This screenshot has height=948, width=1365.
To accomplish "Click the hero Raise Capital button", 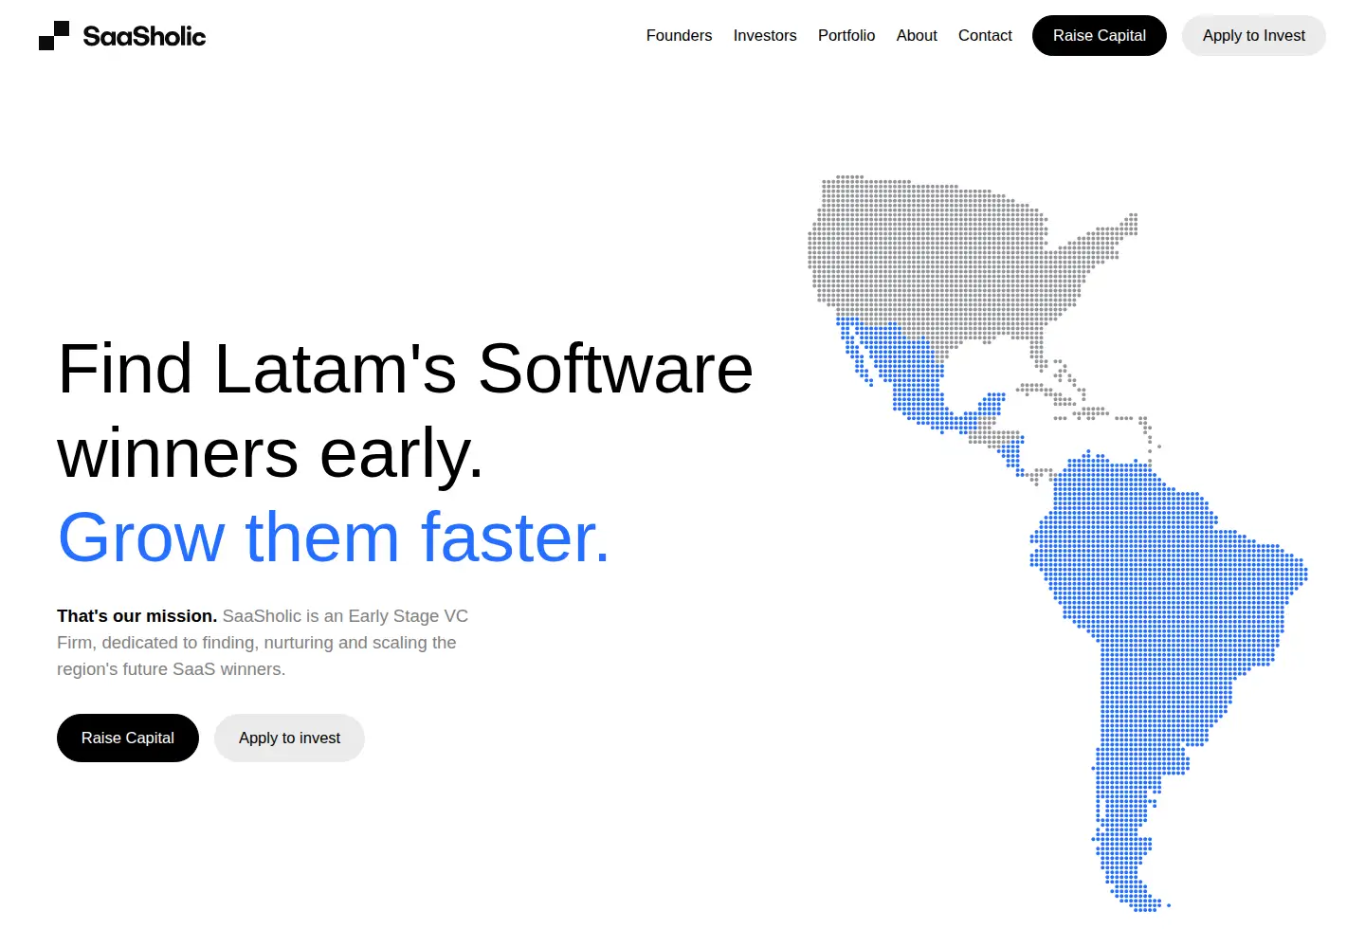I will click(128, 738).
